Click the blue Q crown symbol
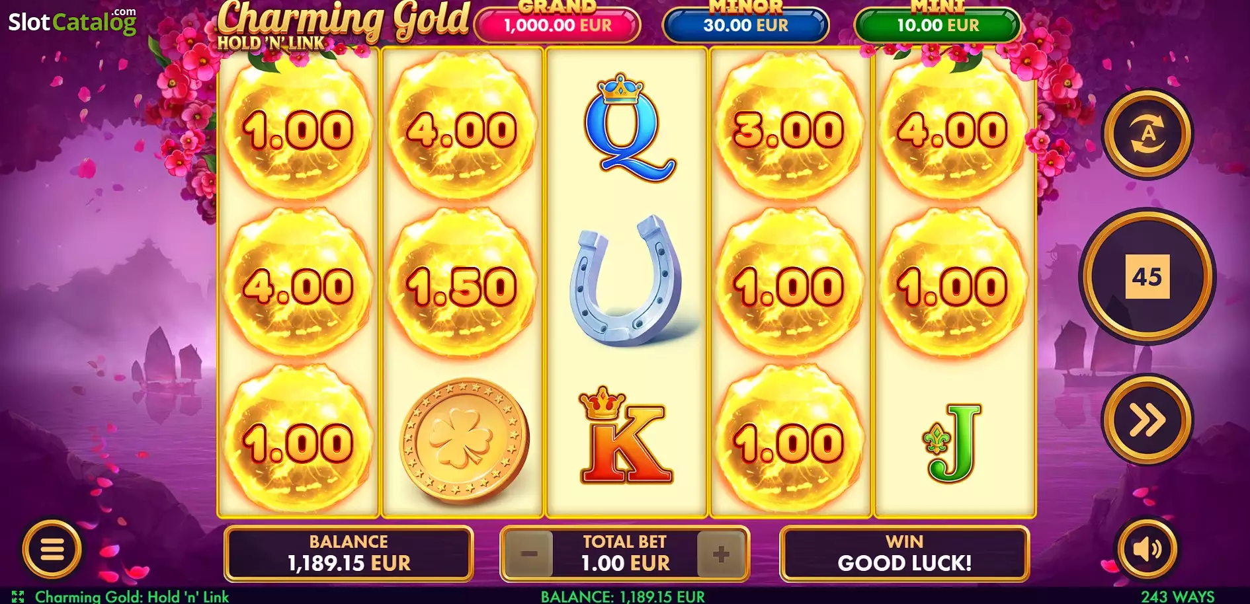The height and width of the screenshot is (604, 1250). click(x=629, y=128)
